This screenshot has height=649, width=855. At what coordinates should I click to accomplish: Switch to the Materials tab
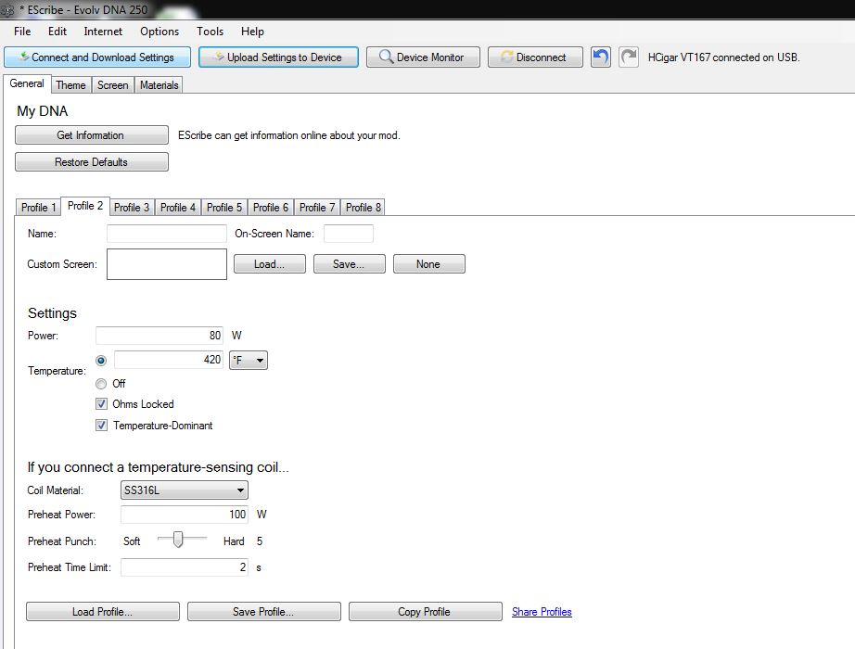click(x=159, y=85)
